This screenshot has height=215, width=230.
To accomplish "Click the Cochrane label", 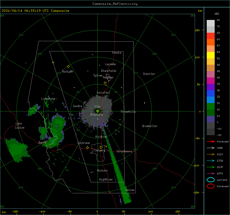I will click(x=84, y=143).
